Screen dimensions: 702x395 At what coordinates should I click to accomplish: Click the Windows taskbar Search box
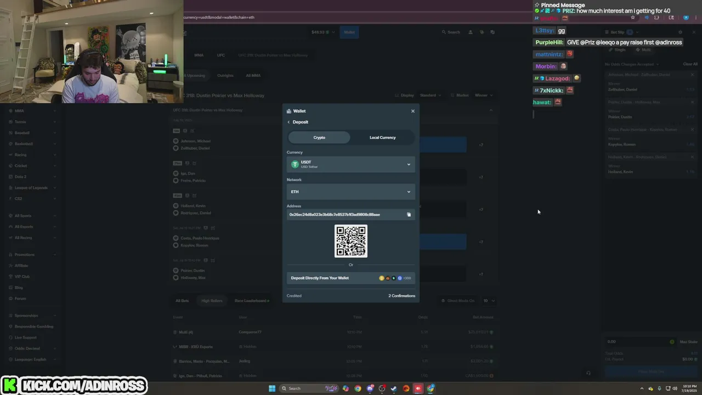point(309,388)
